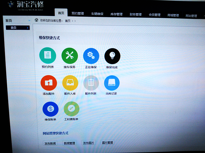Open the 配件入库 yellow inbox icon
This screenshot has height=153, width=205.
[70, 83]
